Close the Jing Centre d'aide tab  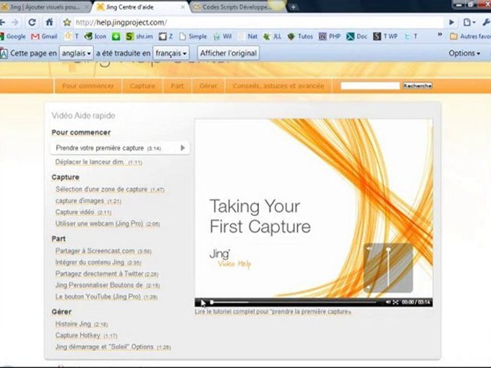[x=183, y=7]
